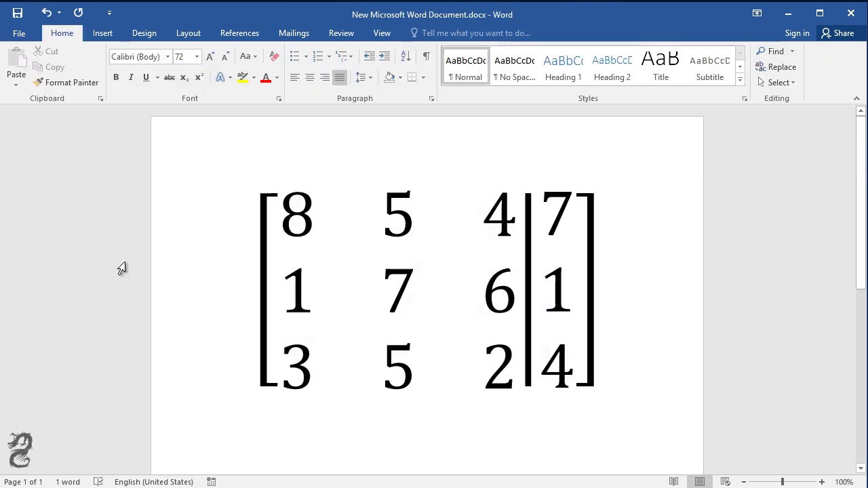Toggle show paragraph marks
The image size is (868, 488).
[x=426, y=56]
